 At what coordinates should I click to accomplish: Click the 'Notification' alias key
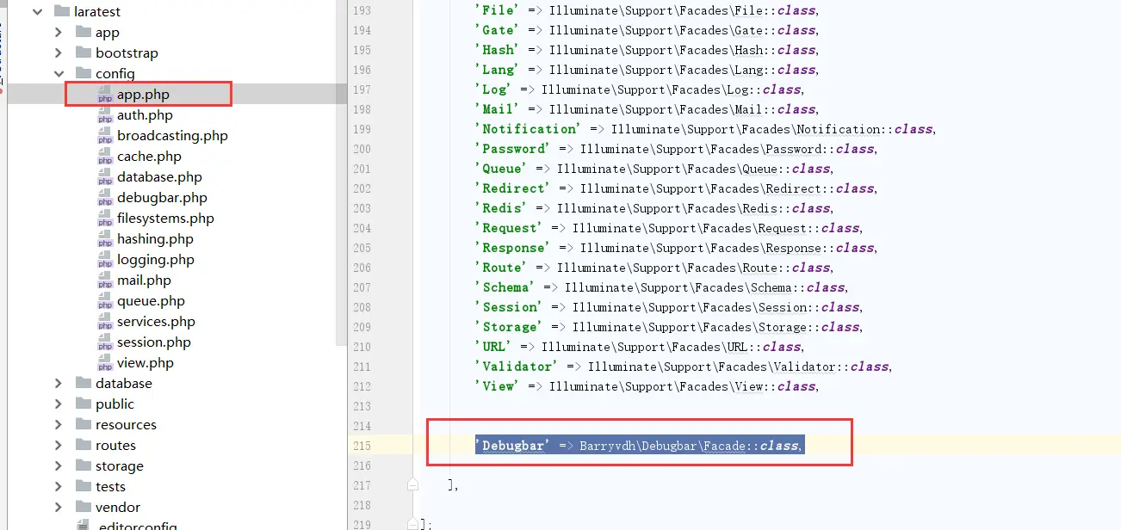pyautogui.click(x=529, y=129)
